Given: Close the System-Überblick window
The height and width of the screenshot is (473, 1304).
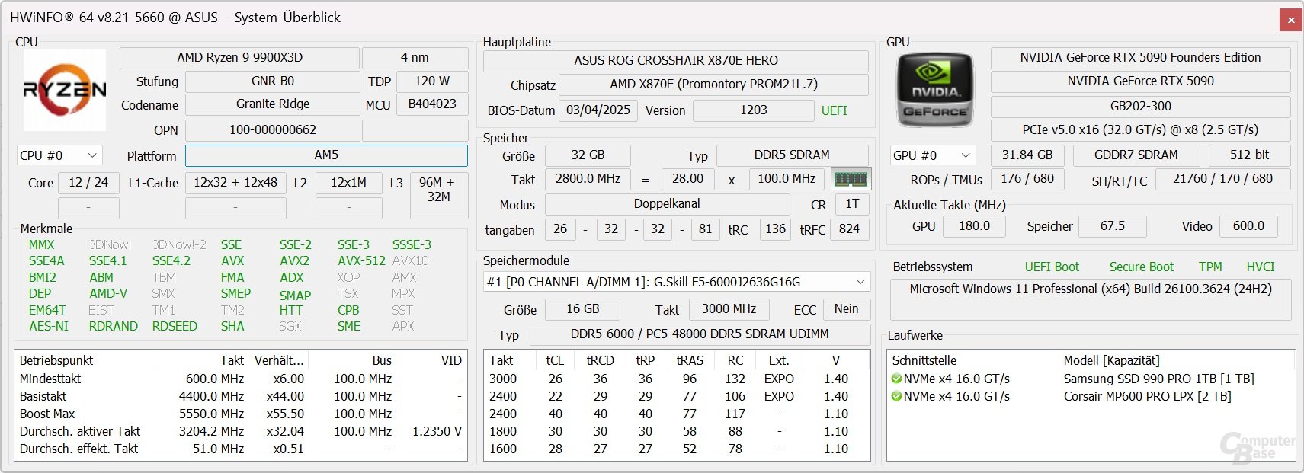Looking at the screenshot, I should [1291, 20].
